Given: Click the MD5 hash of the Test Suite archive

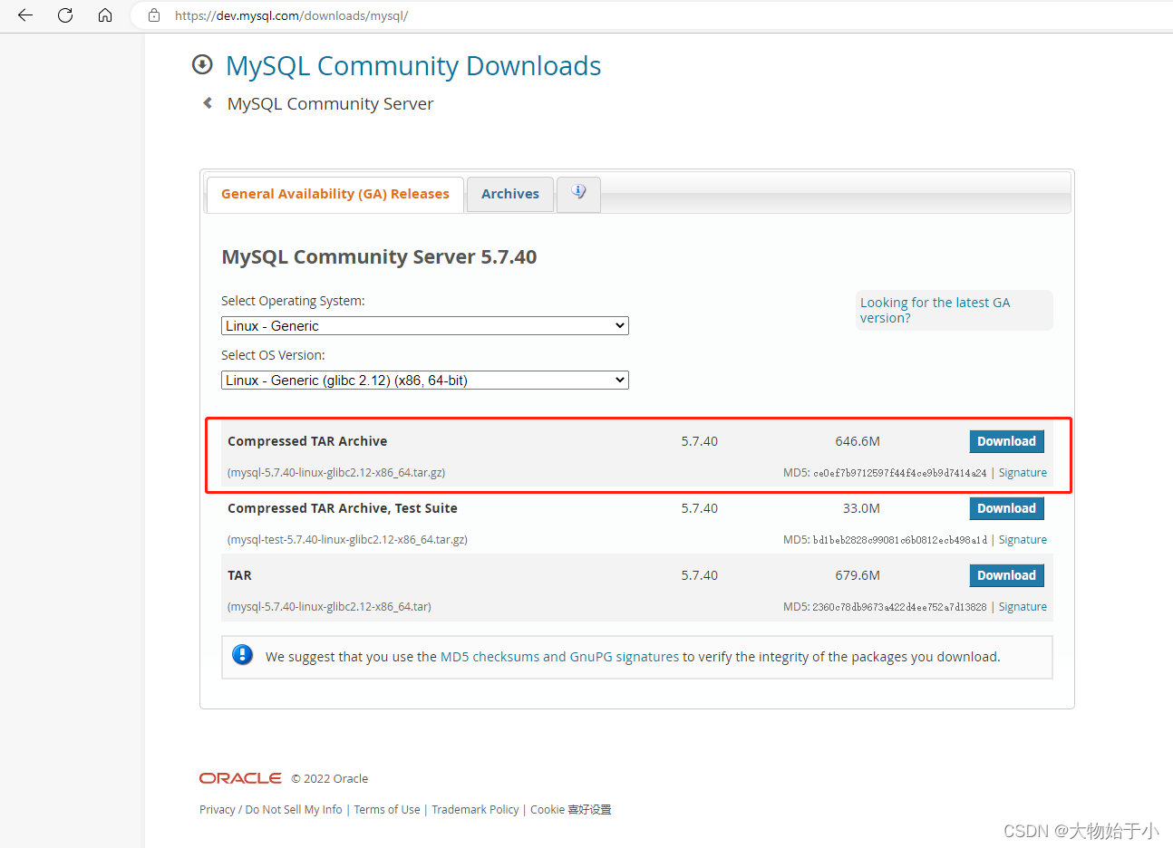Looking at the screenshot, I should point(899,540).
